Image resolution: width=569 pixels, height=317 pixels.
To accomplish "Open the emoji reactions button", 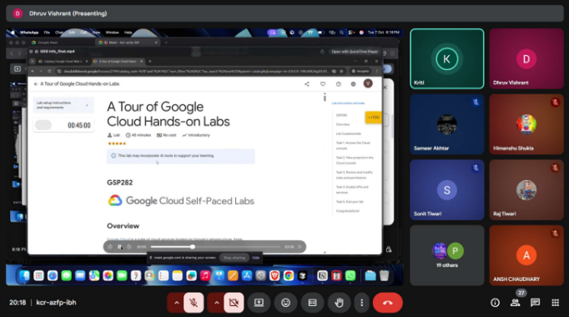I will tap(285, 303).
